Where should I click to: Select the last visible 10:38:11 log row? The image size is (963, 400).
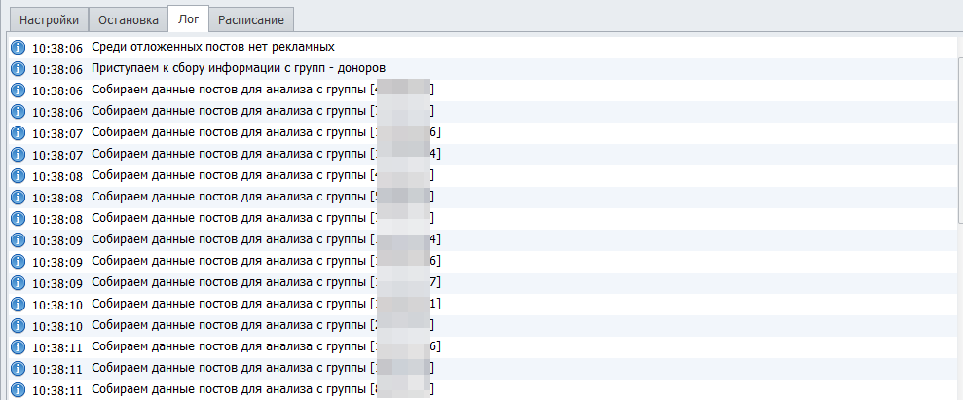[x=229, y=389]
